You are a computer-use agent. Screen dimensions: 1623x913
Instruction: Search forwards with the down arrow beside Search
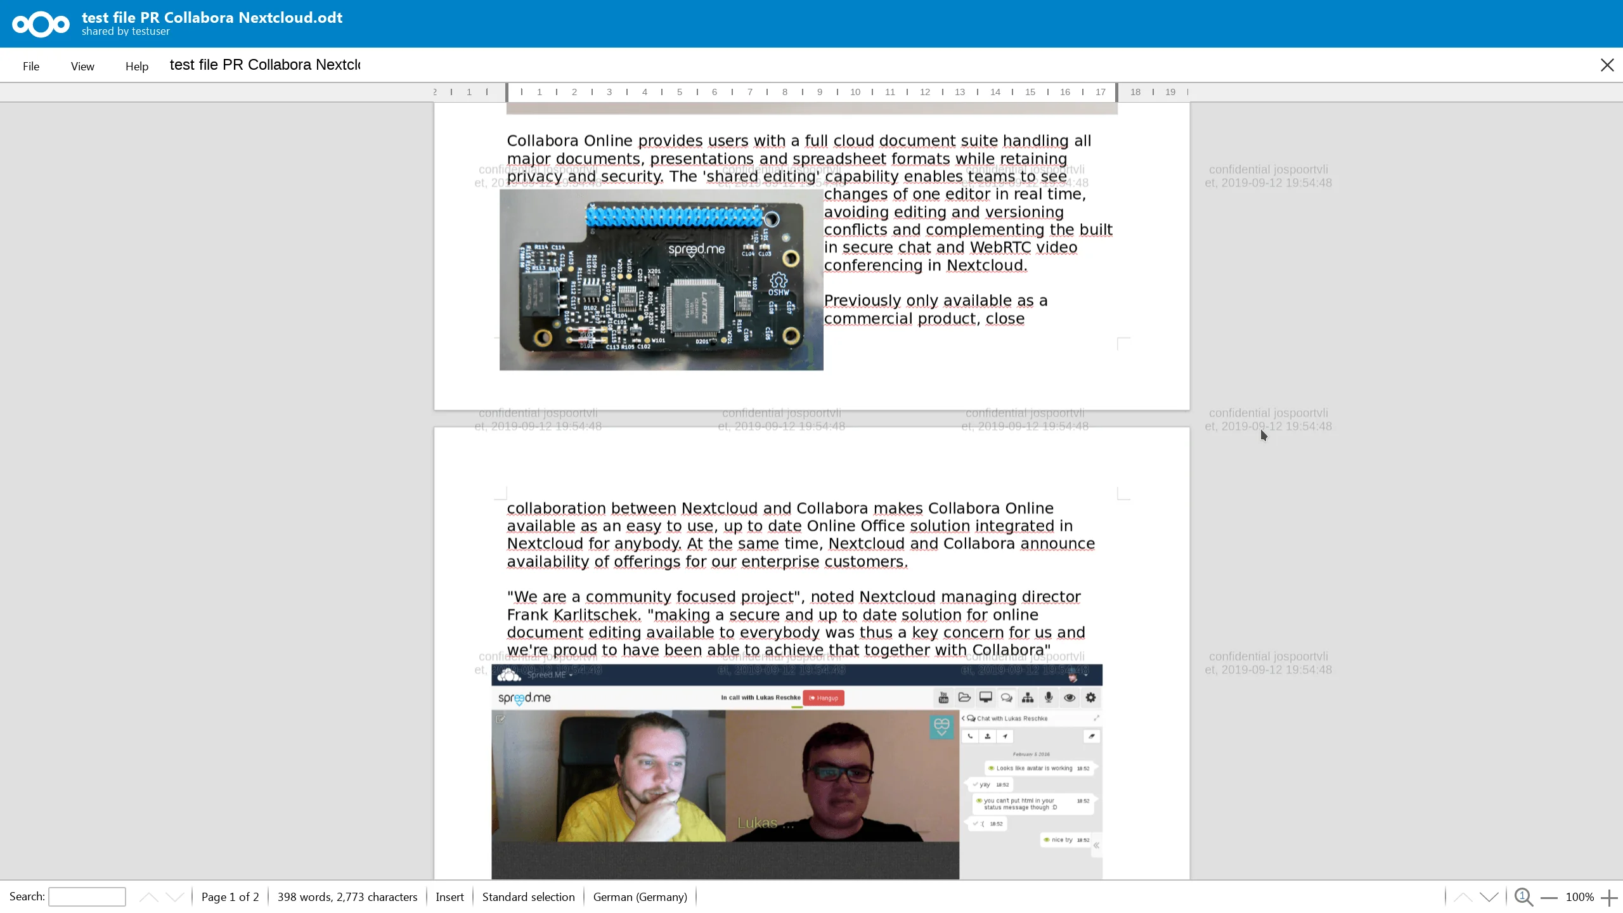(x=175, y=897)
